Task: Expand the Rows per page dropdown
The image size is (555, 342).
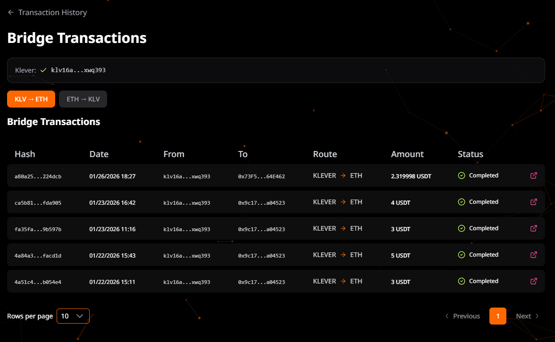Action: tap(73, 316)
